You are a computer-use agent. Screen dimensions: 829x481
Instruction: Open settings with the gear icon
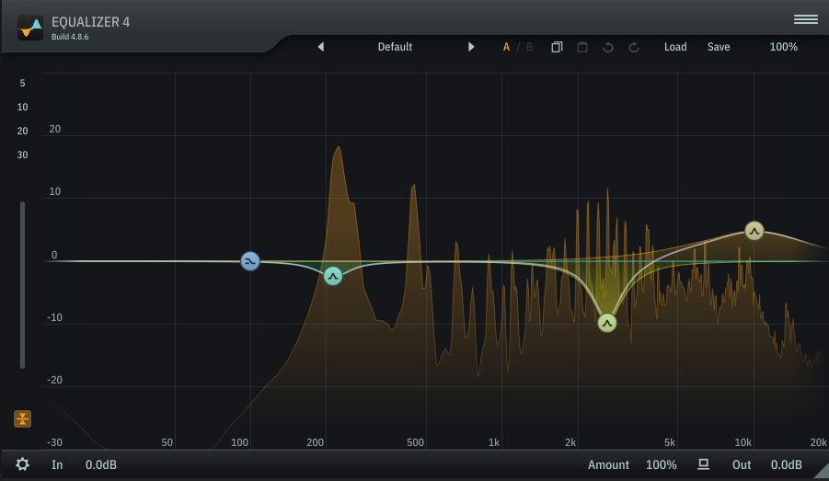pyautogui.click(x=22, y=464)
